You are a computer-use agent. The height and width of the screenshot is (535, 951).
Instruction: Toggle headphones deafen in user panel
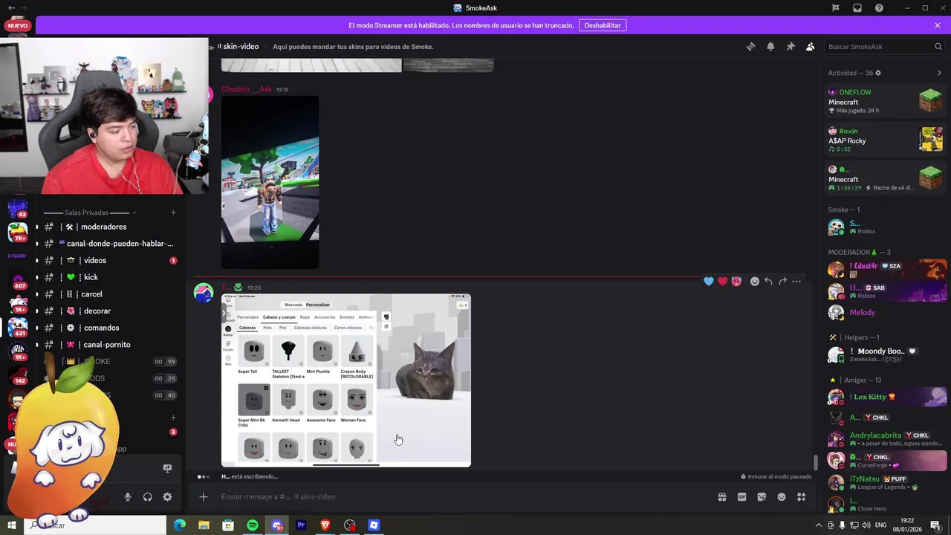click(147, 497)
